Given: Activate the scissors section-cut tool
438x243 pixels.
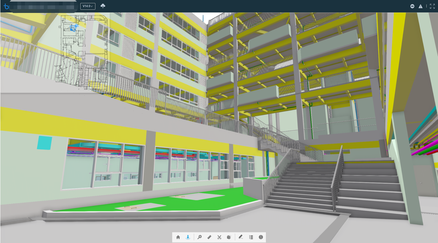Looking at the screenshot, I should tap(219, 237).
